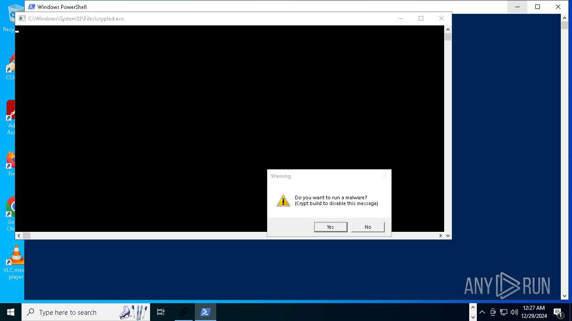Viewport: 572px width, 321px height.
Task: Show hidden system tray icons
Action: pyautogui.click(x=482, y=312)
